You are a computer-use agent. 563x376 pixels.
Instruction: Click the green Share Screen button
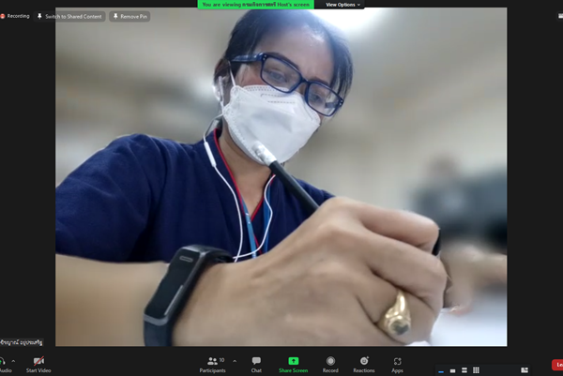click(x=294, y=365)
